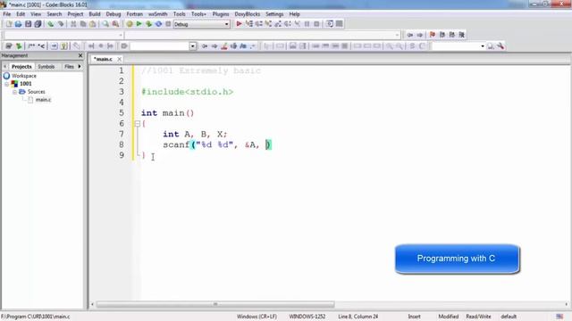Viewport: 572px width, 321px height.
Task: Collapse the 1001 project tree node
Action: [x=7, y=84]
